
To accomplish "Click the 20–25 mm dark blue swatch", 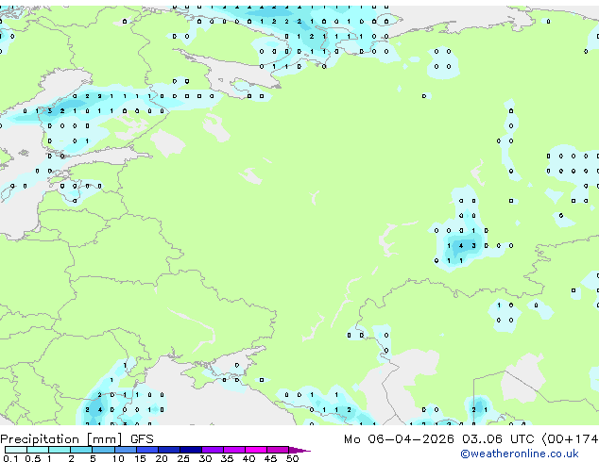I will point(168,450).
